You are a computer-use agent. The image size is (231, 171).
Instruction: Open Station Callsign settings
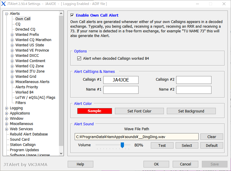23,145
